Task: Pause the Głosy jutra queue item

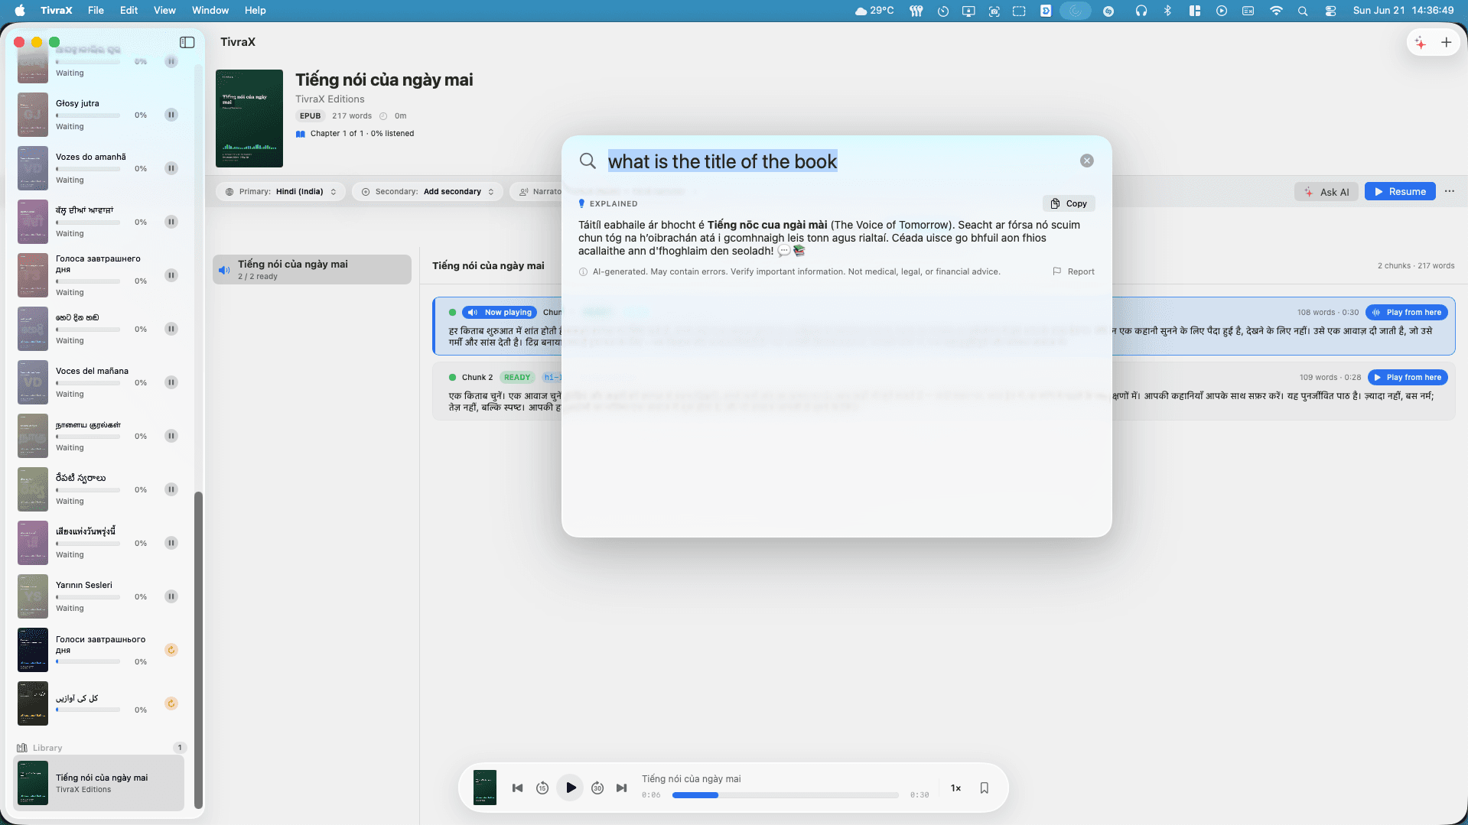Action: [x=171, y=115]
